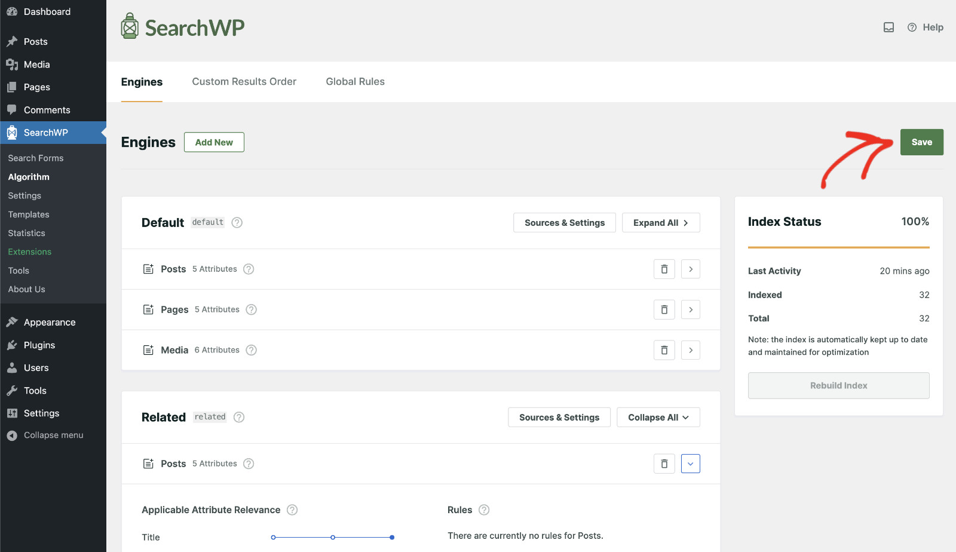
Task: Open Sources & Settings for Default engine
Action: point(565,223)
